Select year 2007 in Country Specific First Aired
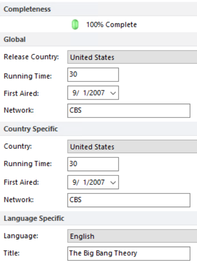 98,182
